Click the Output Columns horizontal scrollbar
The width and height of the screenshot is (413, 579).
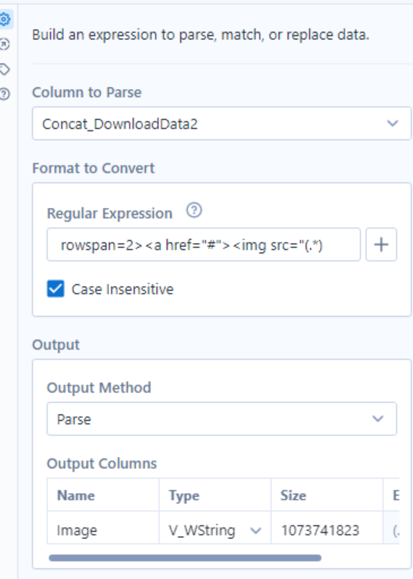tap(185, 558)
